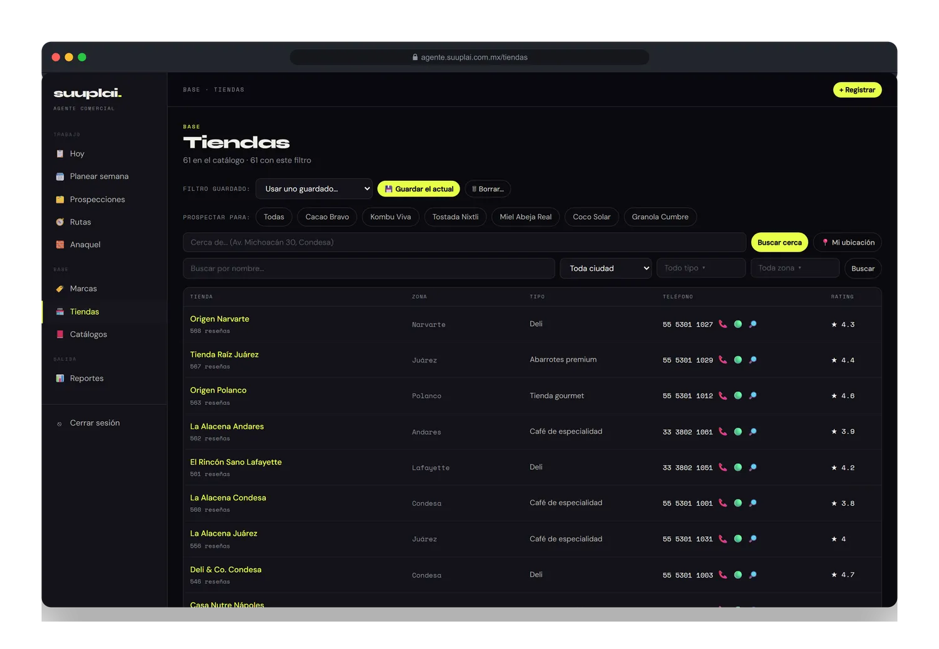Click the green circle icon for La Alacena Condesa

(738, 503)
